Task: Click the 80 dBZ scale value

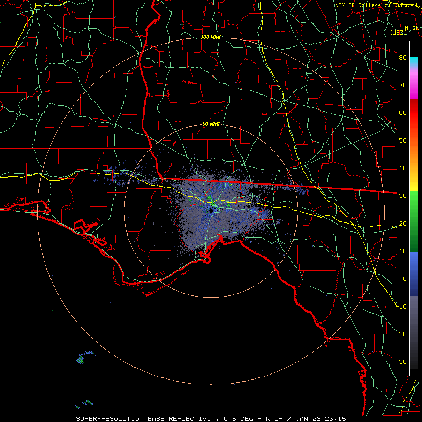Action: pyautogui.click(x=403, y=58)
